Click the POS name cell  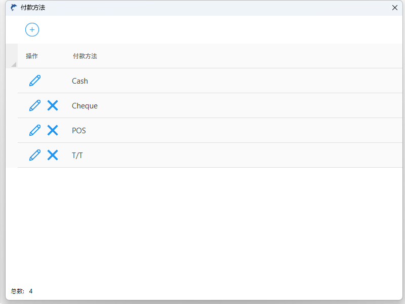pyautogui.click(x=79, y=131)
